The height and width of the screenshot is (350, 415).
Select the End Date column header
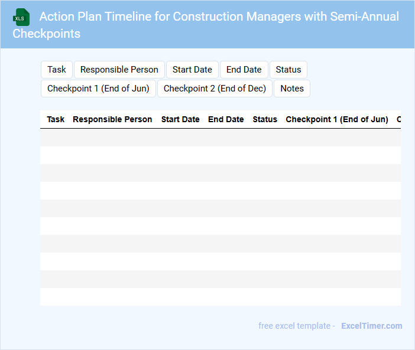tap(226, 119)
